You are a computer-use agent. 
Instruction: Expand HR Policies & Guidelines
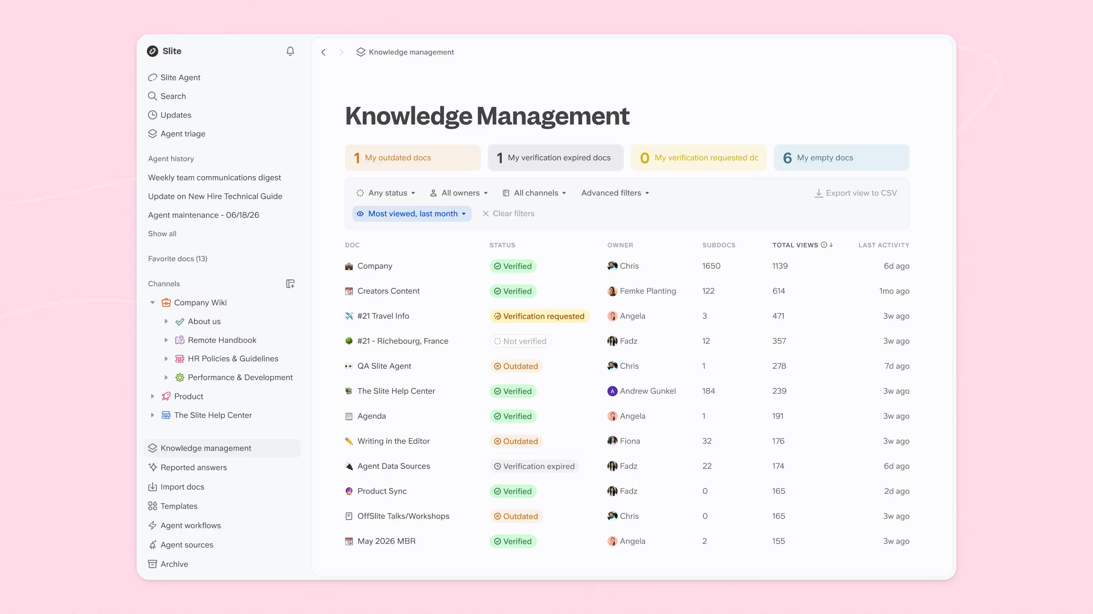point(166,359)
